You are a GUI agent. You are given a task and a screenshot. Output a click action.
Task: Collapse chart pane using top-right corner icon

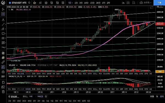[x=152, y=7]
